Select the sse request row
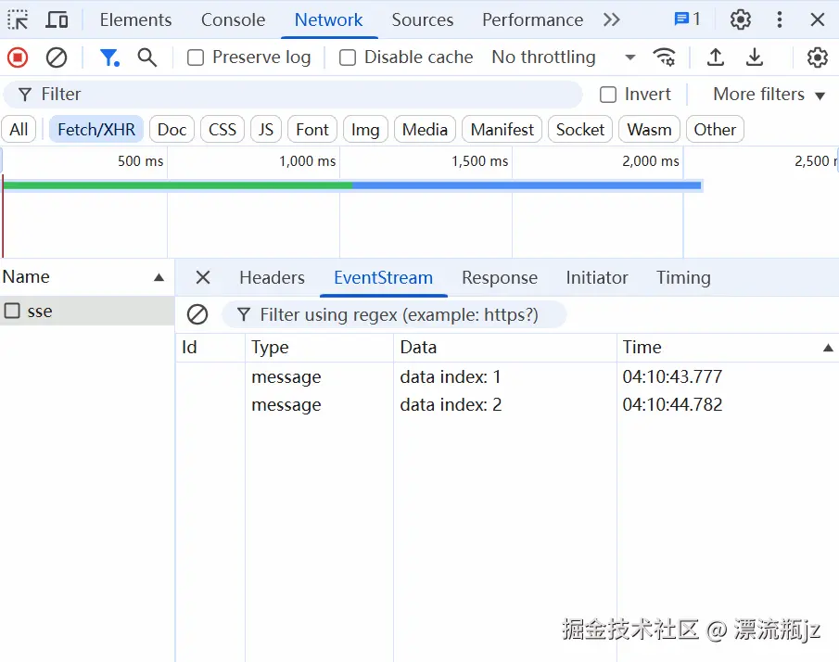This screenshot has height=662, width=839. point(87,311)
